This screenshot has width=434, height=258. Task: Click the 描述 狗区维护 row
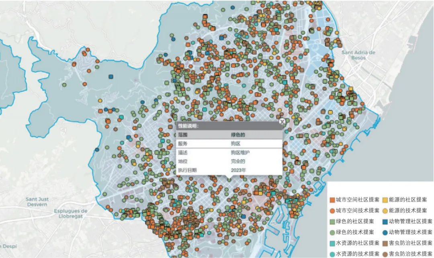pos(228,153)
